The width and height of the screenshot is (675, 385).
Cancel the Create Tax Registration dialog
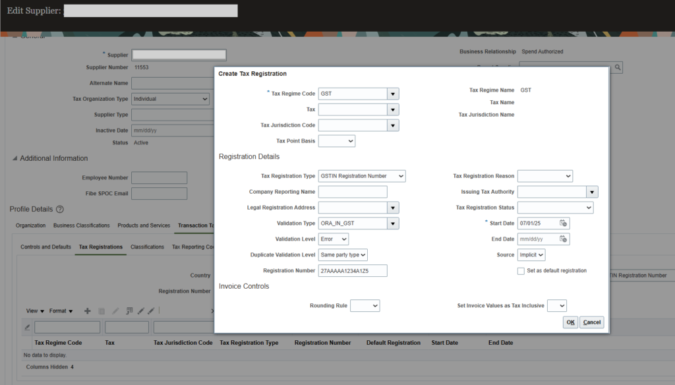592,322
